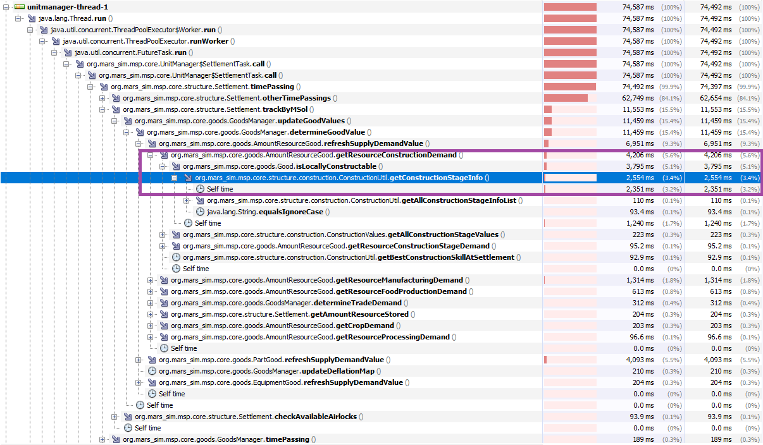Collapse the AmountResourceGood.refreshSupplyDemandValue node
This screenshot has width=763, height=445.
(x=138, y=143)
